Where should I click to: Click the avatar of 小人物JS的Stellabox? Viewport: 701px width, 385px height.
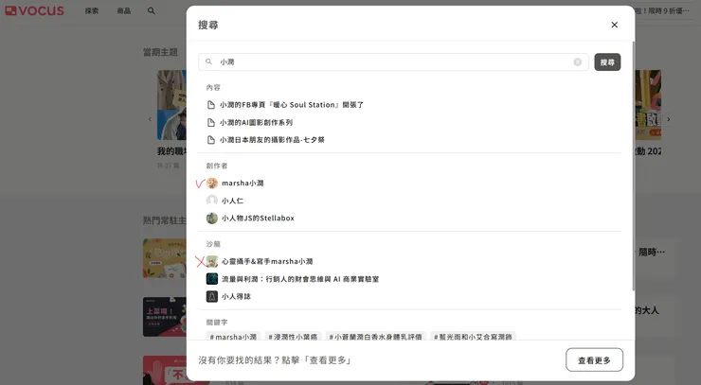coord(212,218)
